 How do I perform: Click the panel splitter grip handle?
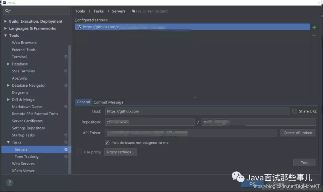point(196,97)
